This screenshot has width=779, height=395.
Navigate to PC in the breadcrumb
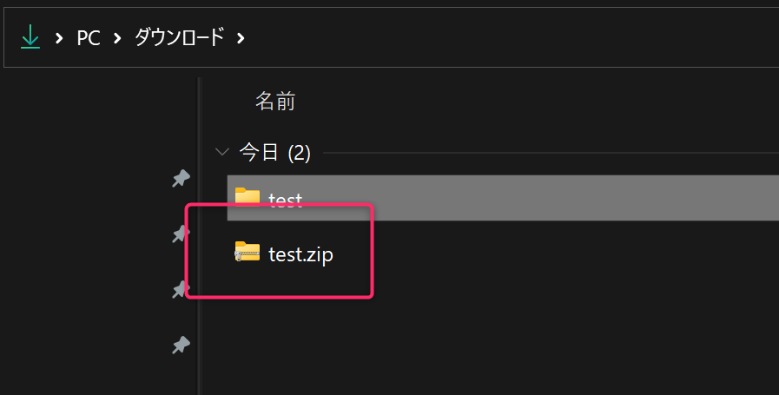[89, 38]
